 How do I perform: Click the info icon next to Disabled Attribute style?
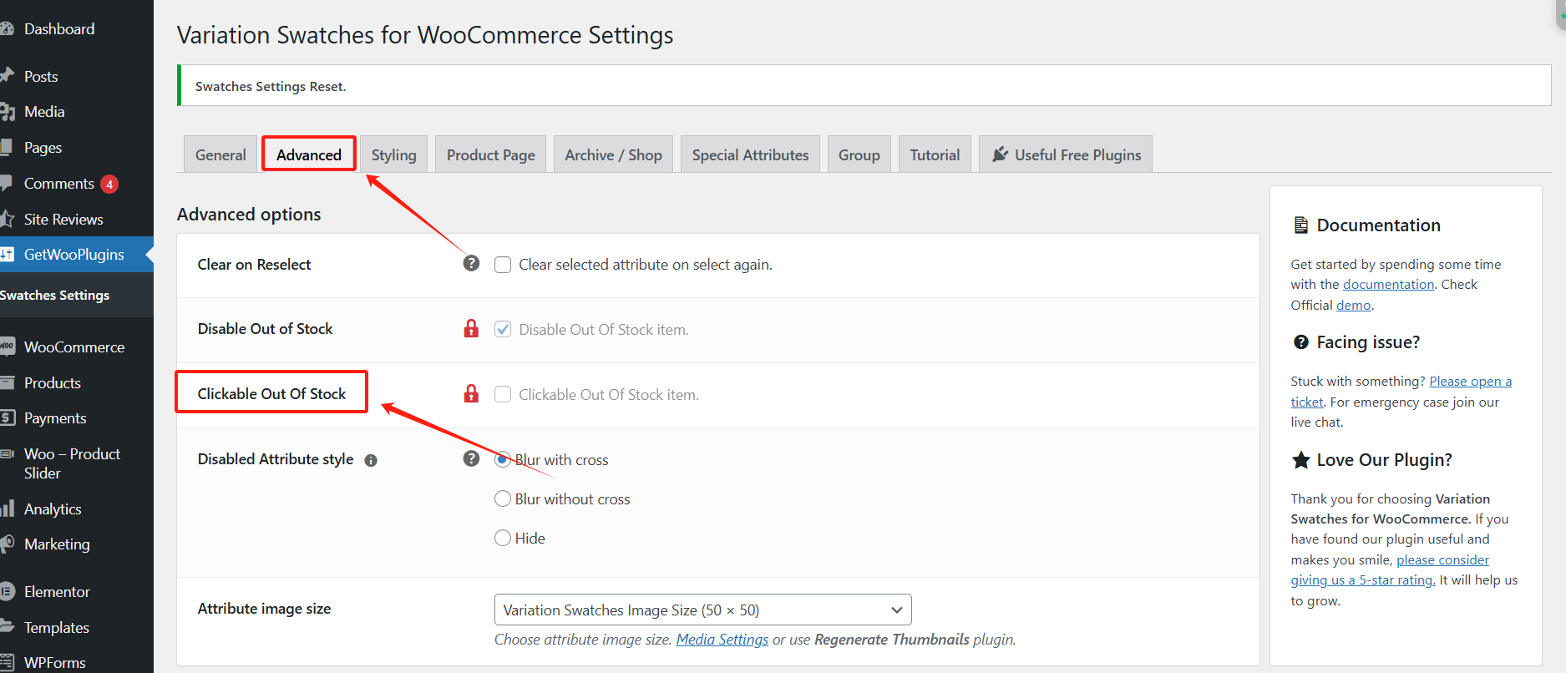pyautogui.click(x=371, y=460)
